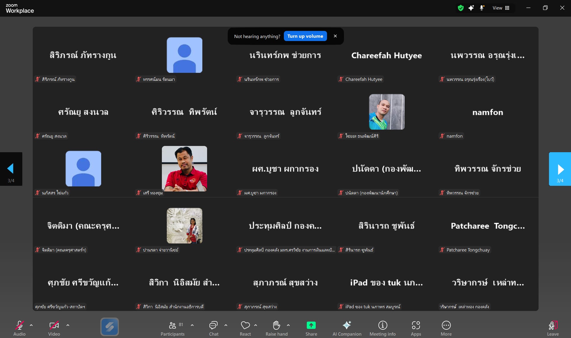Image resolution: width=571 pixels, height=338 pixels.
Task: Expand audio options arrow
Action: 31,325
